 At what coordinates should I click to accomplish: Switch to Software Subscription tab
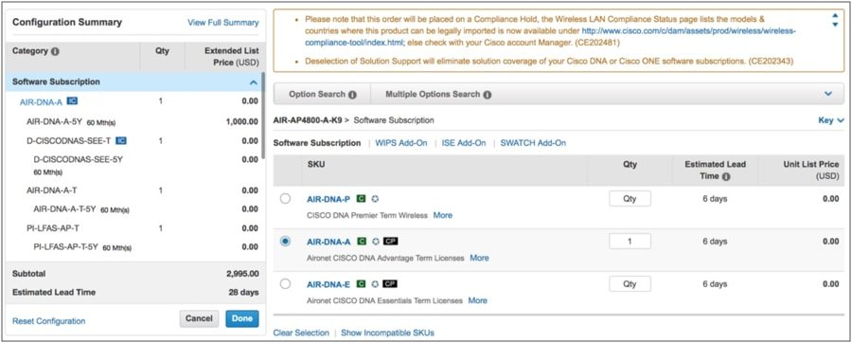click(x=317, y=143)
